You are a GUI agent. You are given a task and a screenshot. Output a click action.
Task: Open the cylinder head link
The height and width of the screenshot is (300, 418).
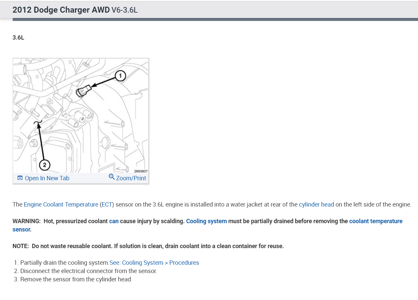[316, 205]
